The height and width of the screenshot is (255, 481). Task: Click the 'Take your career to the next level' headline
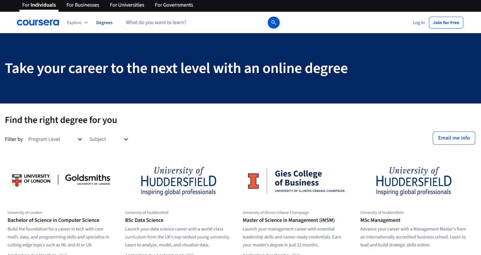click(x=176, y=68)
